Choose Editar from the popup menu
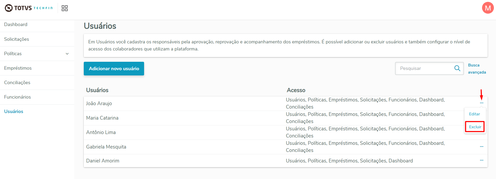Image resolution: width=496 pixels, height=179 pixels. click(x=474, y=114)
